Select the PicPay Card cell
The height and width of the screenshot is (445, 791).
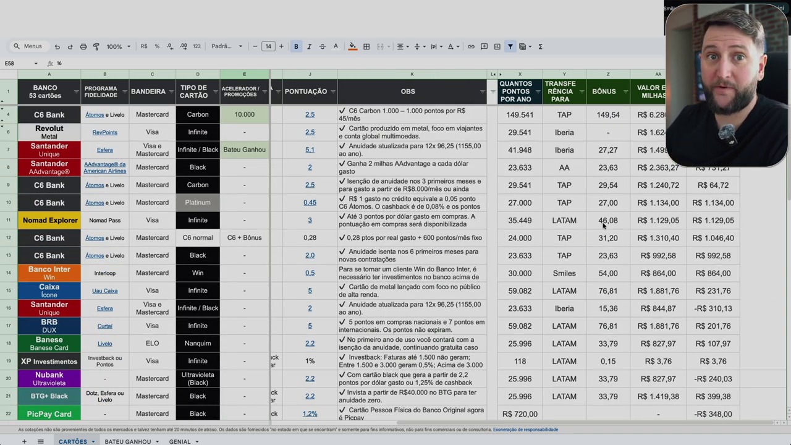point(49,414)
